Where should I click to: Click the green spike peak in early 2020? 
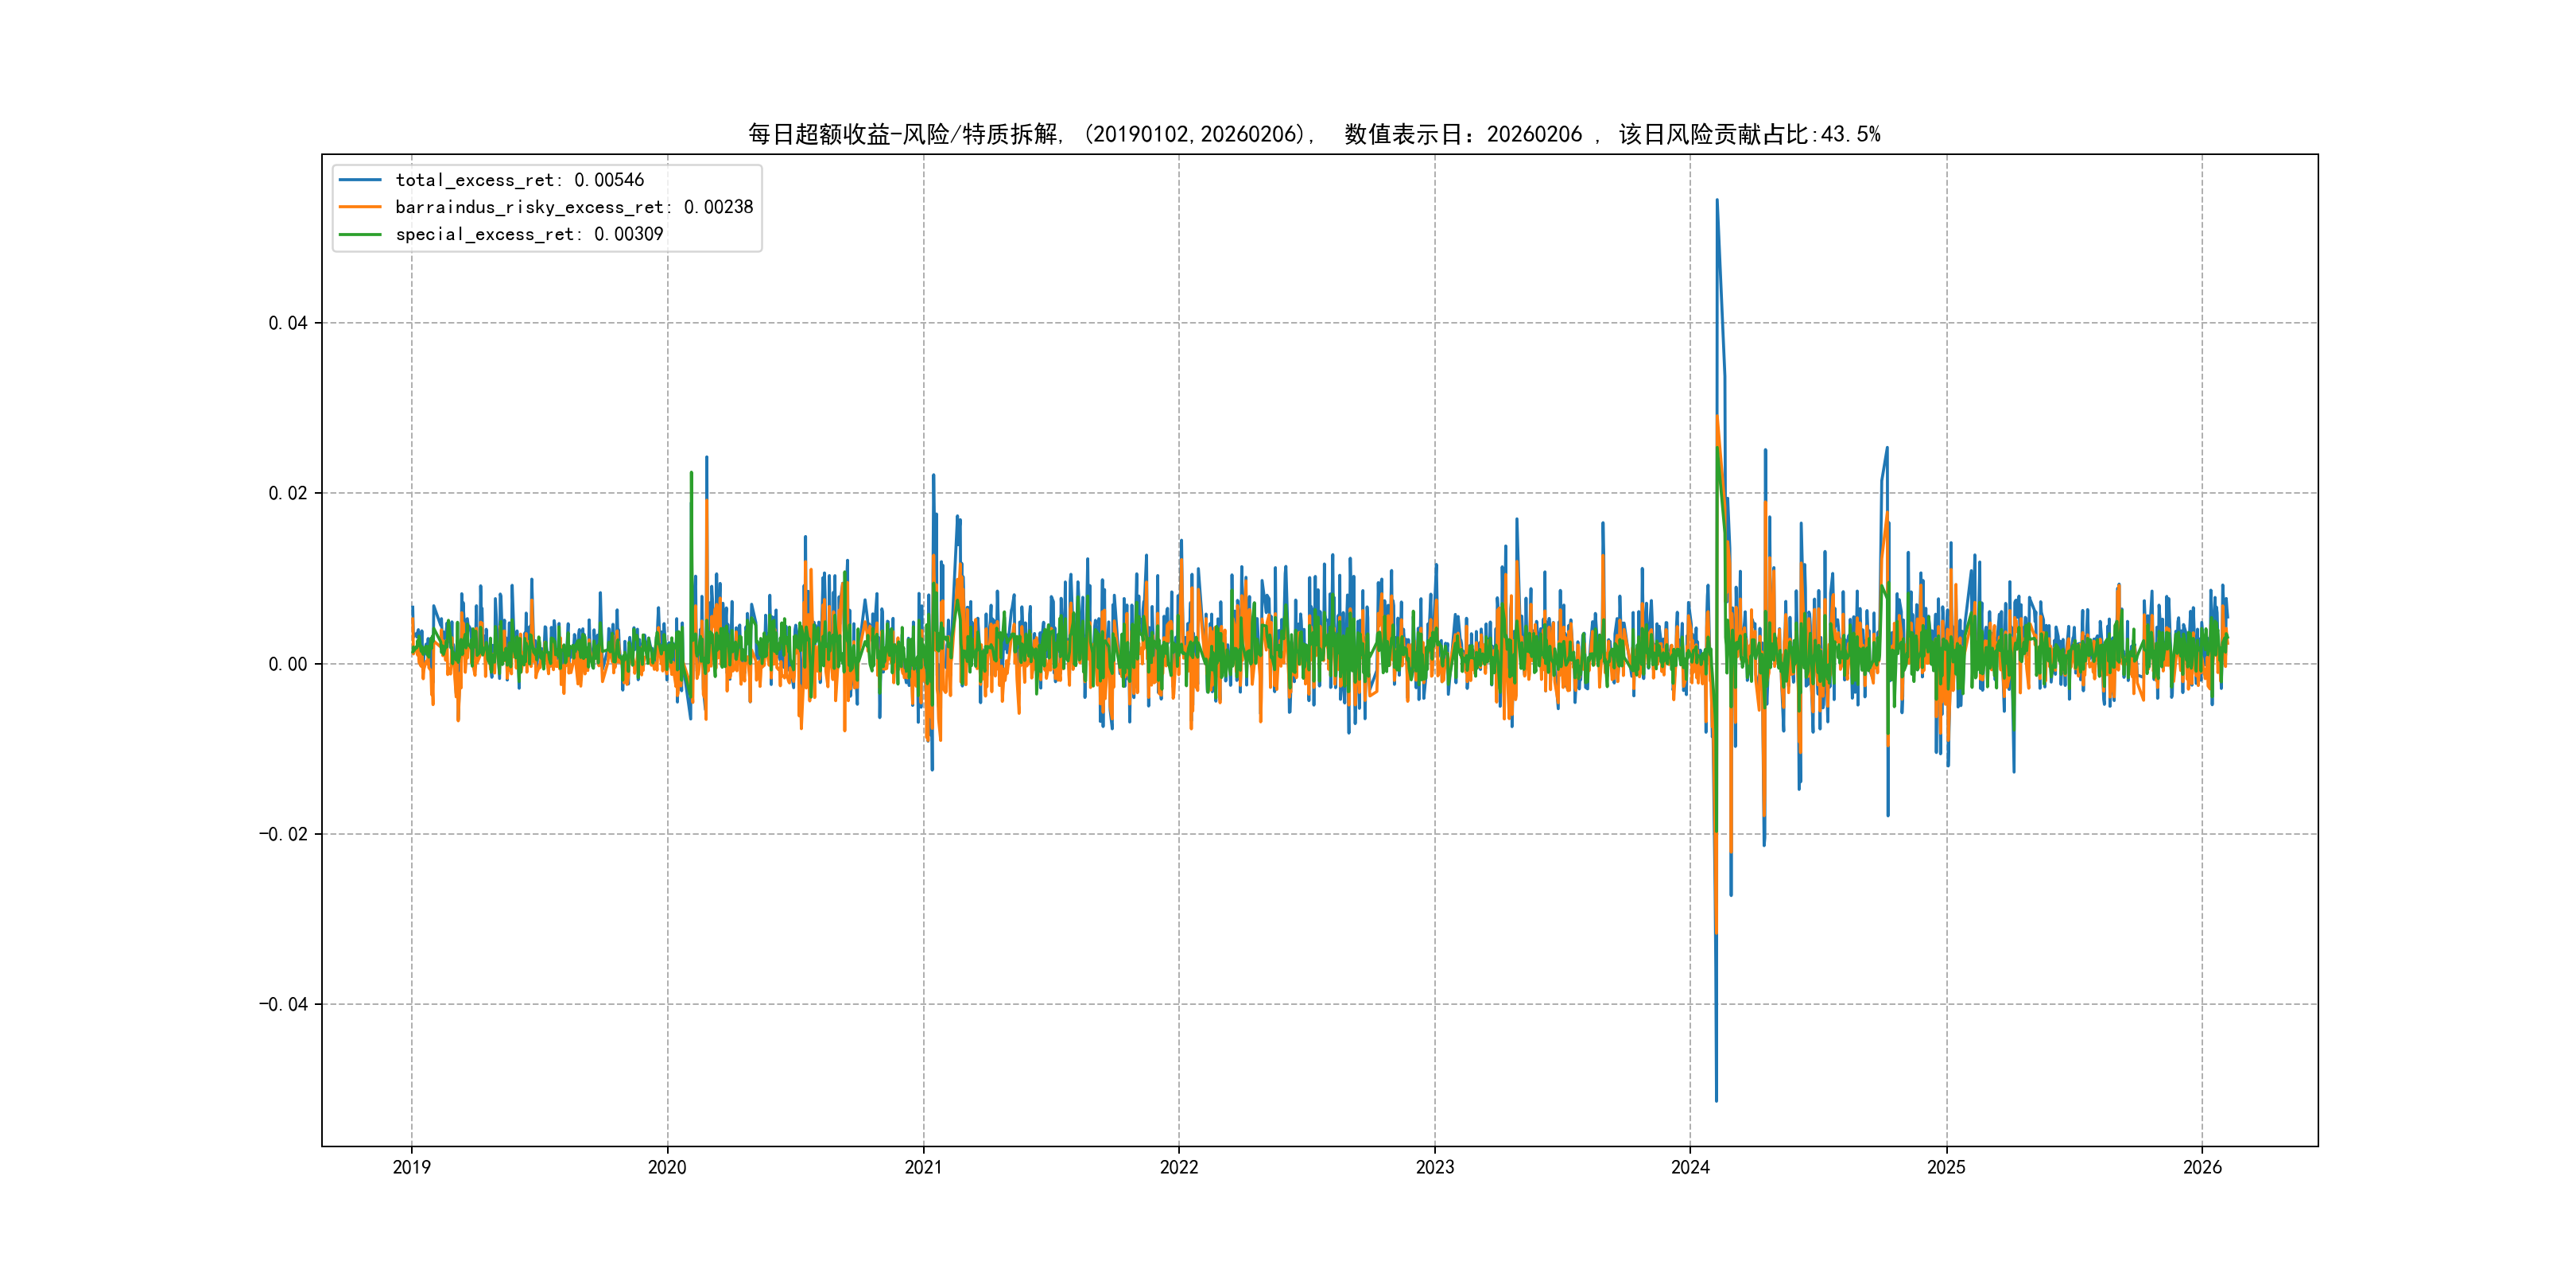pos(691,474)
